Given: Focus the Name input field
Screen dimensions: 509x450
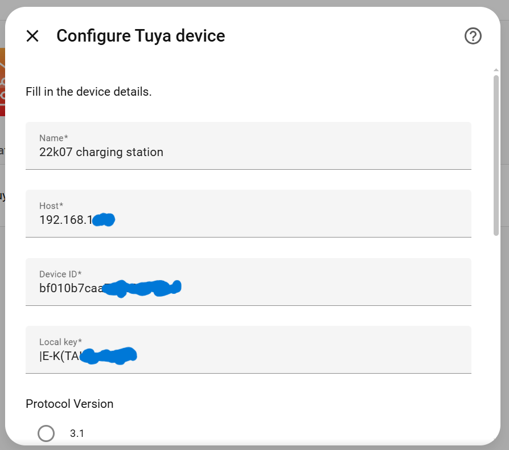Looking at the screenshot, I should [248, 152].
